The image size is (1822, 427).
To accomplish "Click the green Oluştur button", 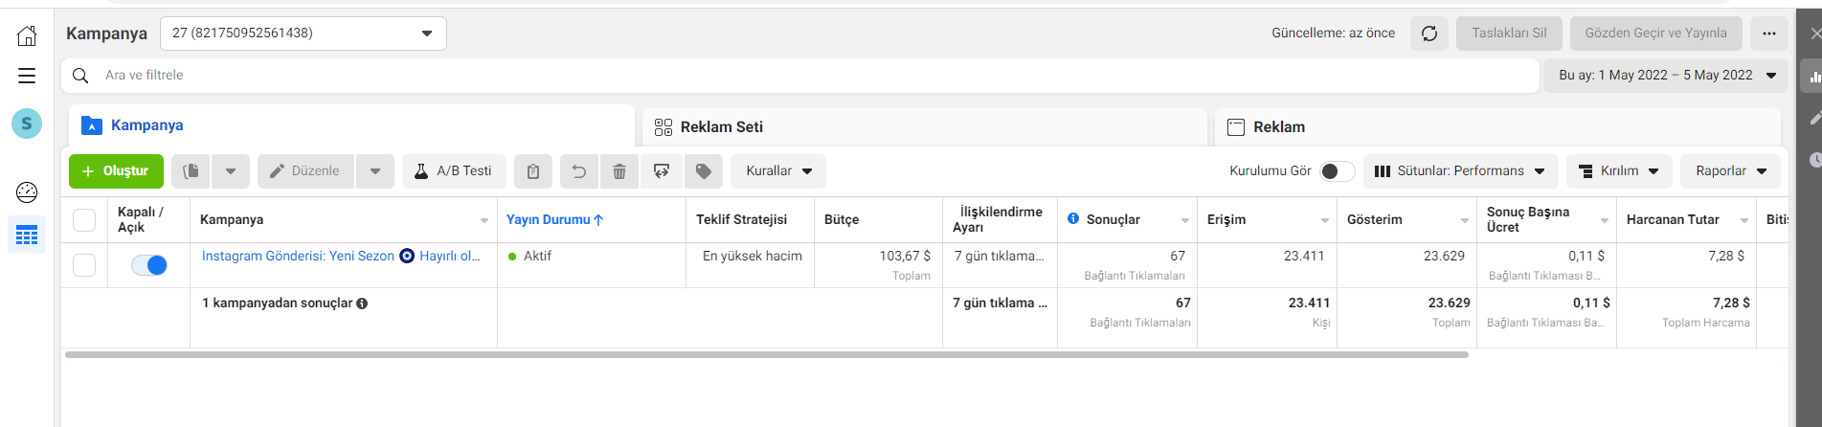I will click(116, 171).
